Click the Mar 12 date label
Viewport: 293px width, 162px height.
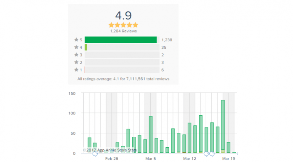click(x=189, y=159)
